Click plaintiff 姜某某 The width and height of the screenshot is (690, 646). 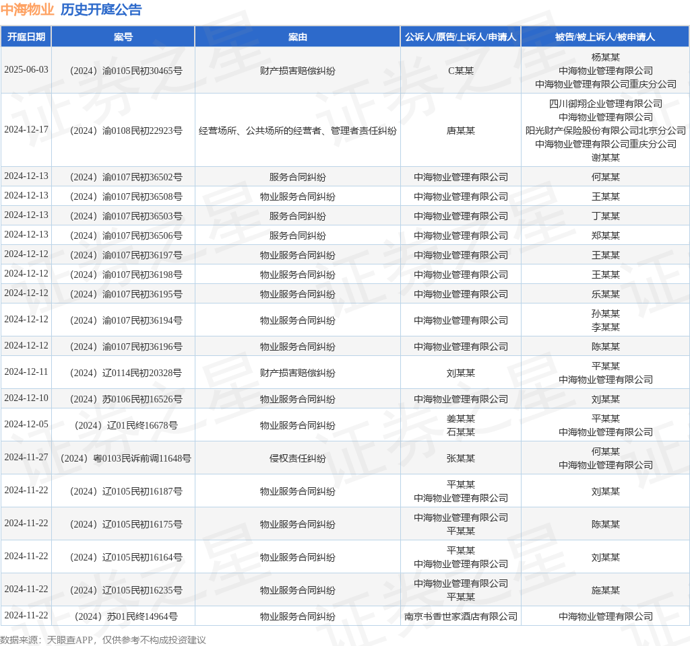point(460,419)
